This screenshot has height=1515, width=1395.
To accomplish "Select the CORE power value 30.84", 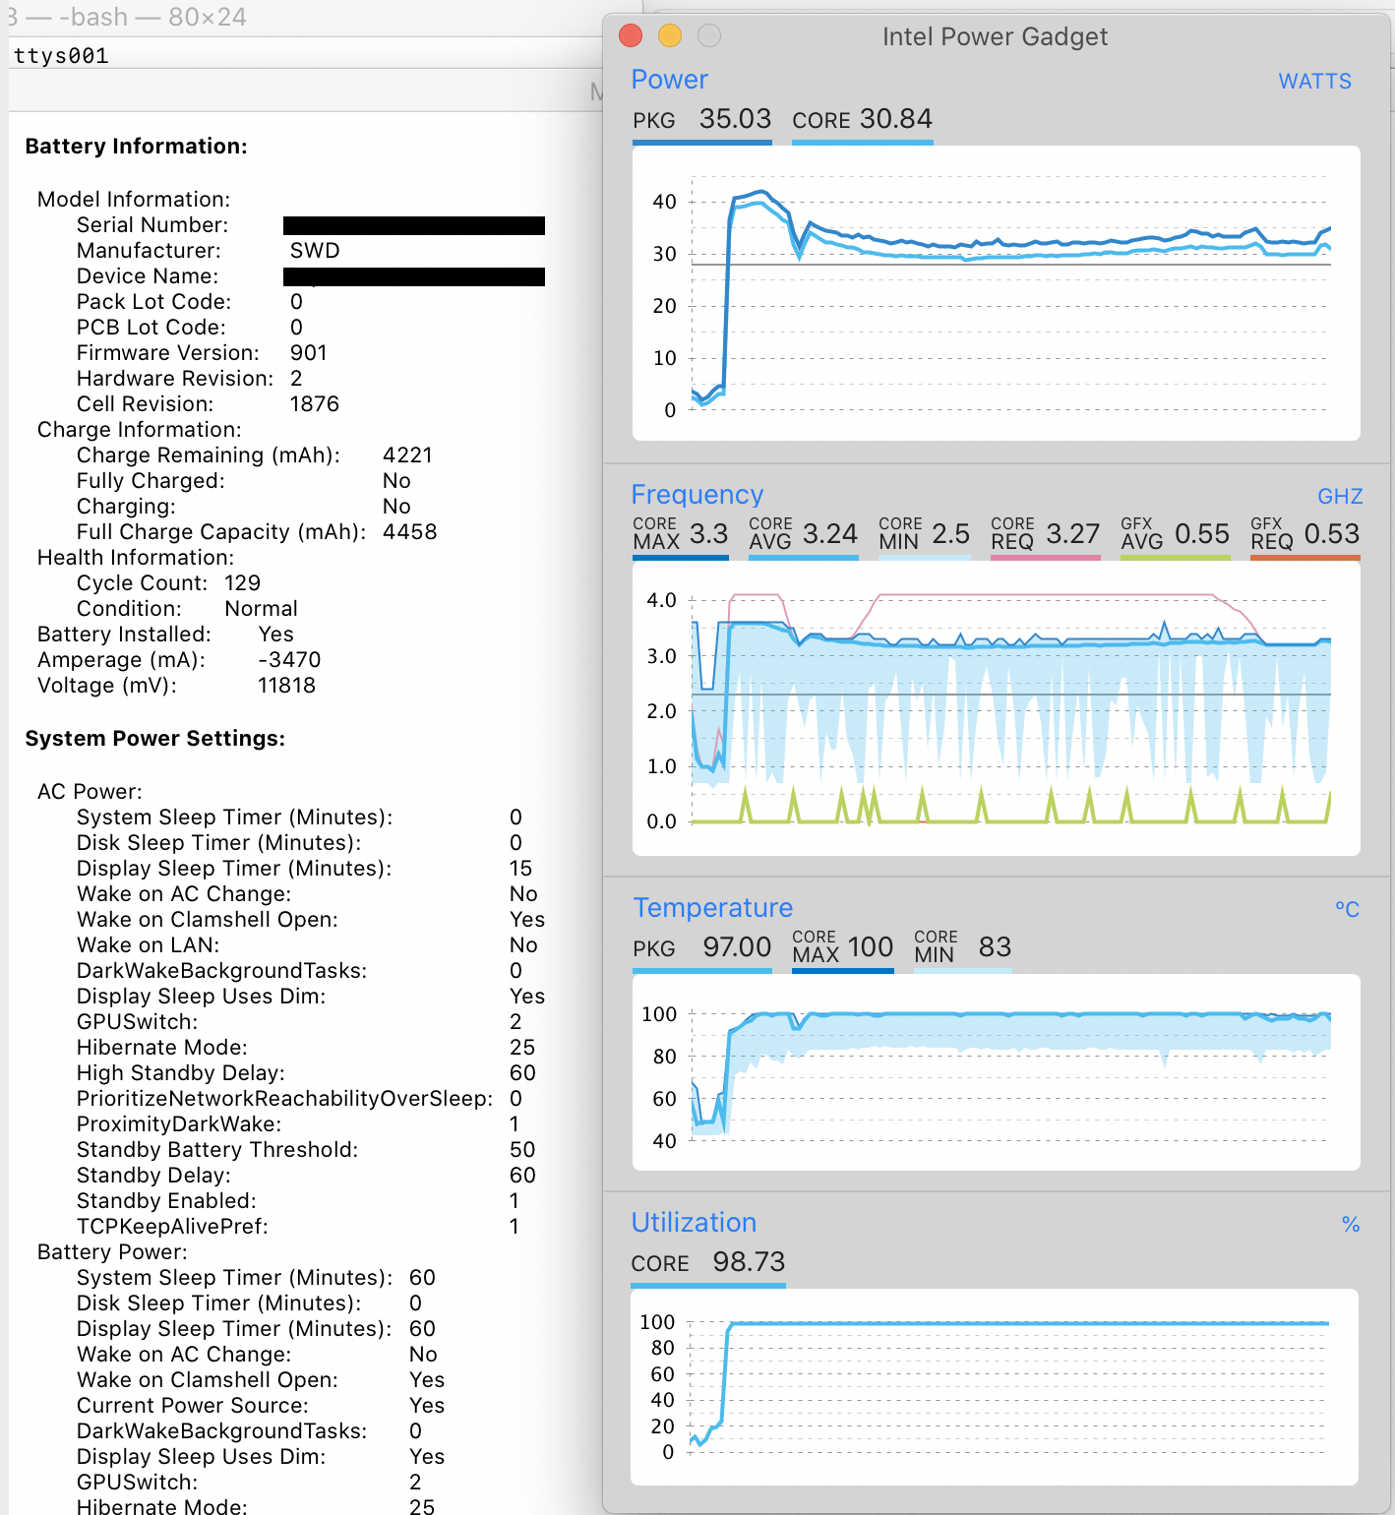I will 896,119.
